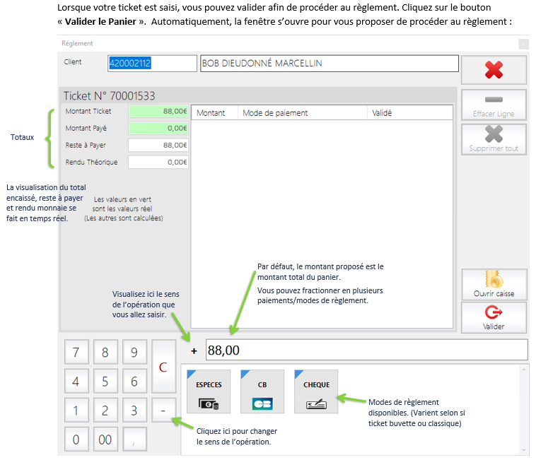Select the ESPECES cash payment mode

(x=209, y=391)
